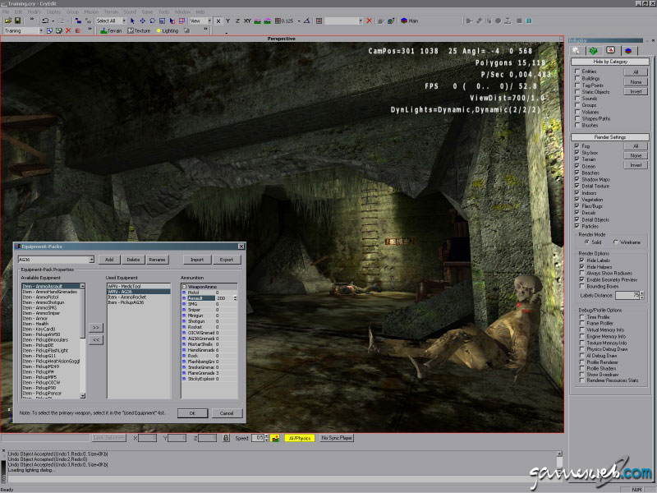Click the angle snap triangle icon
657x493 pixels.
306,21
